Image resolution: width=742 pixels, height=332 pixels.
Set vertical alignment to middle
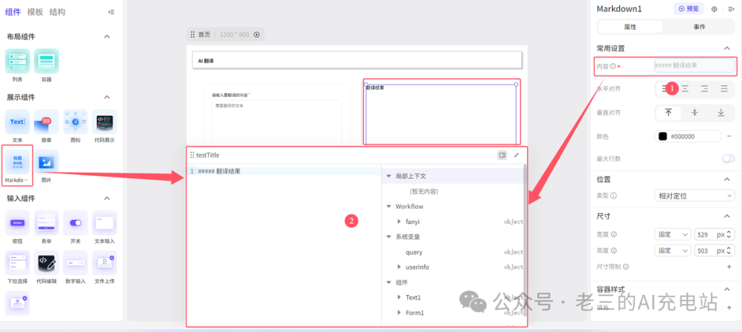[695, 113]
